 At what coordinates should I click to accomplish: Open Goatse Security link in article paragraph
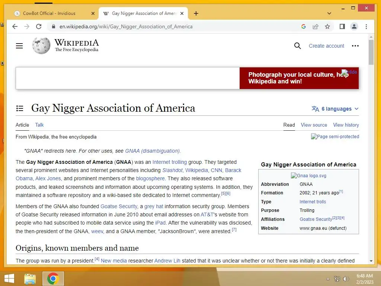click(119, 206)
